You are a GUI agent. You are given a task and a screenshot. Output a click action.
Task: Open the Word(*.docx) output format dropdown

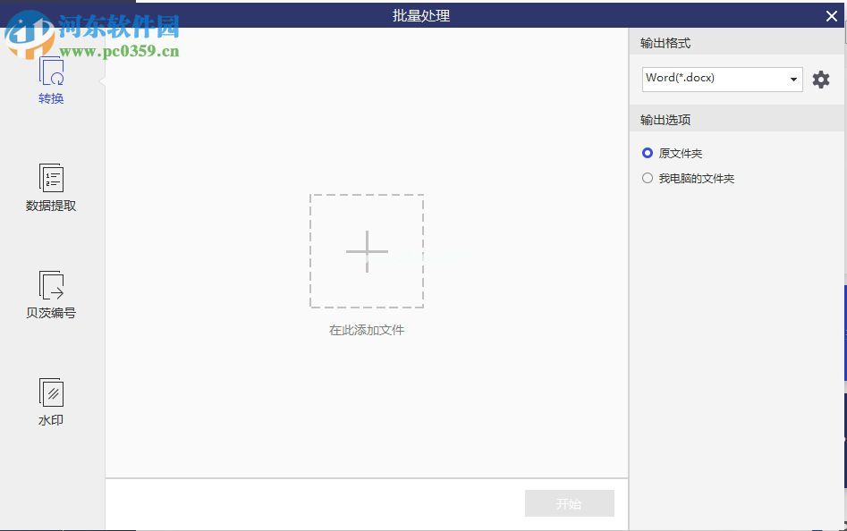click(793, 79)
